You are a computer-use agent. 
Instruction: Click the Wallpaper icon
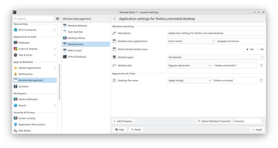16,42
